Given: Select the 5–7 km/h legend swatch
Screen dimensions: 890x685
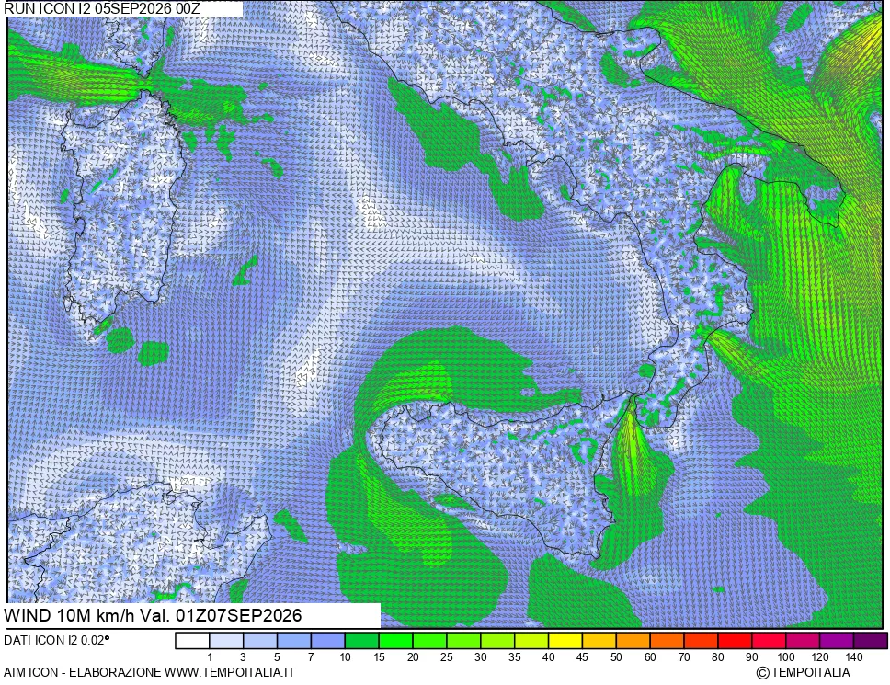Looking at the screenshot, I should pos(294,641).
